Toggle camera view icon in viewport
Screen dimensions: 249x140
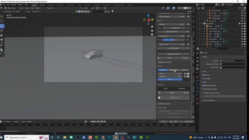pyautogui.click(x=152, y=35)
